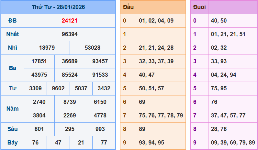258x150 pixels.
Task: Select number 47 in the Bảy prize row
Action: [x=58, y=143]
